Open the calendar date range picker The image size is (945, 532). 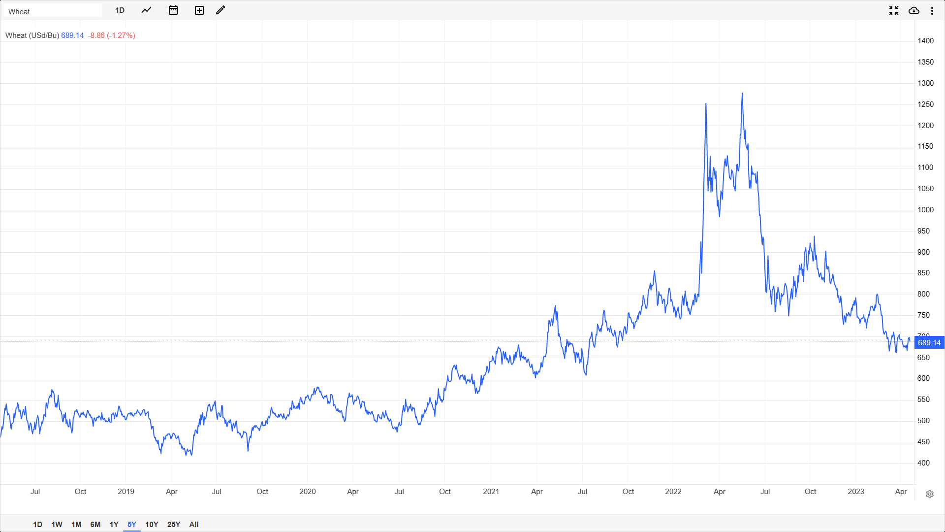(x=173, y=10)
